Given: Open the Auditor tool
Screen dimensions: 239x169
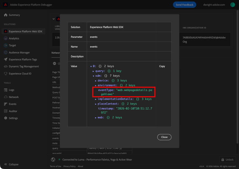Looking at the screenshot, I should pos(13,111).
